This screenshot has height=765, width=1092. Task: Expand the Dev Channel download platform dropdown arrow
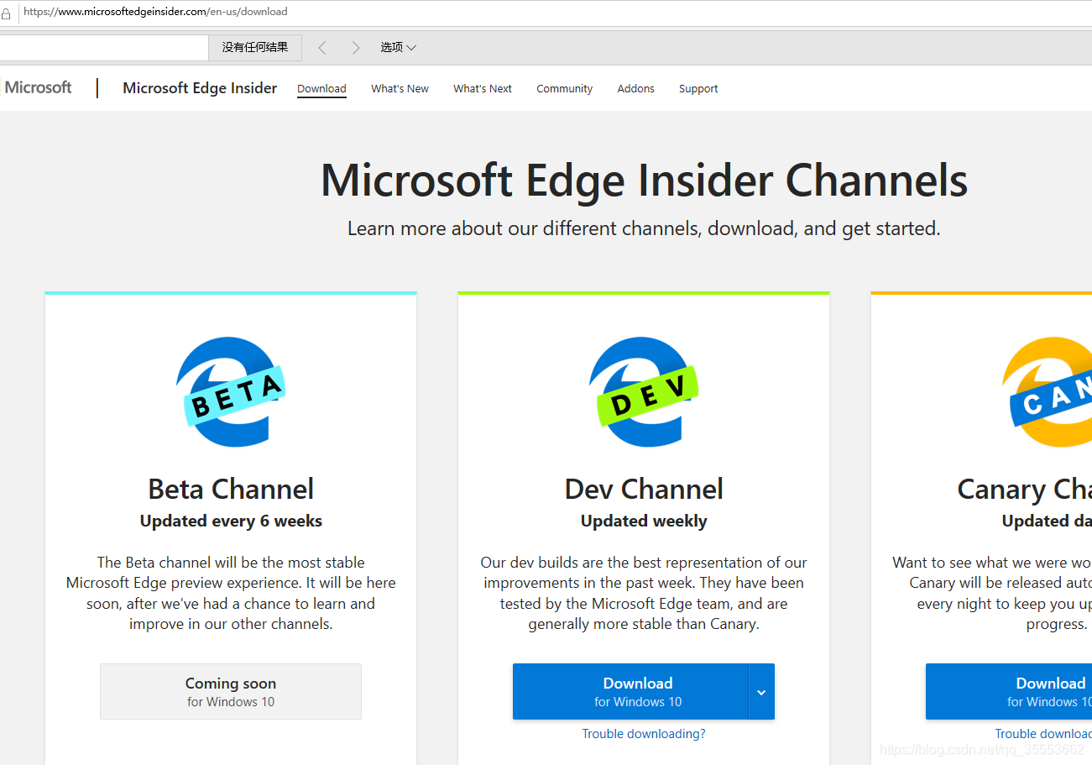point(761,692)
